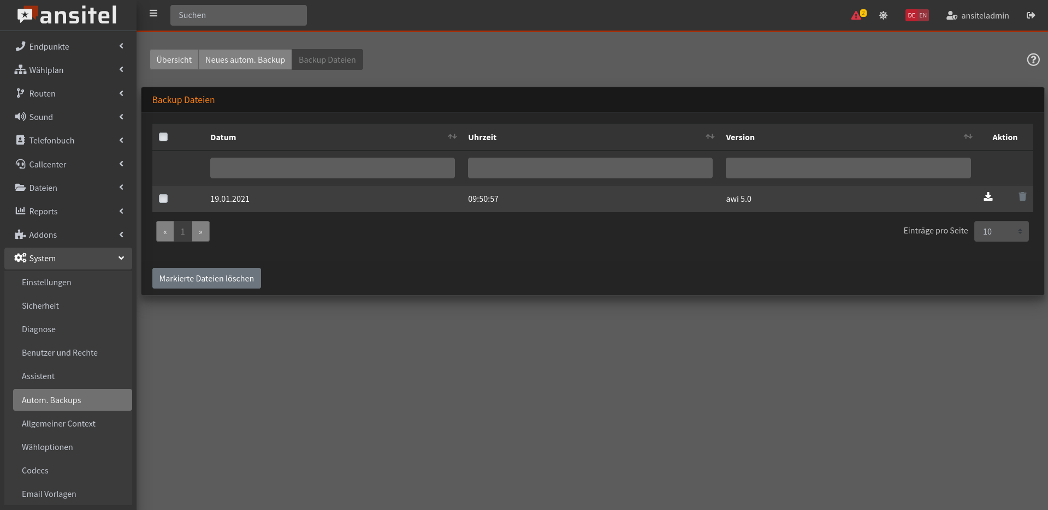Click Markierte Dateien löschen button
The height and width of the screenshot is (510, 1048).
[x=206, y=278]
